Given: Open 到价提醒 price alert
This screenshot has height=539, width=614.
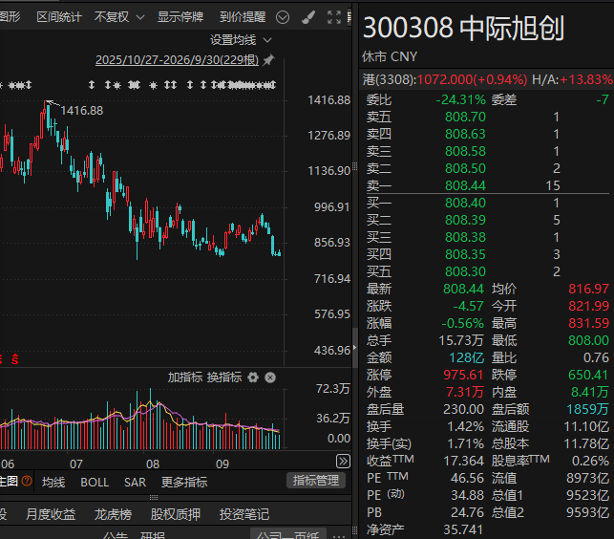Looking at the screenshot, I should (243, 17).
